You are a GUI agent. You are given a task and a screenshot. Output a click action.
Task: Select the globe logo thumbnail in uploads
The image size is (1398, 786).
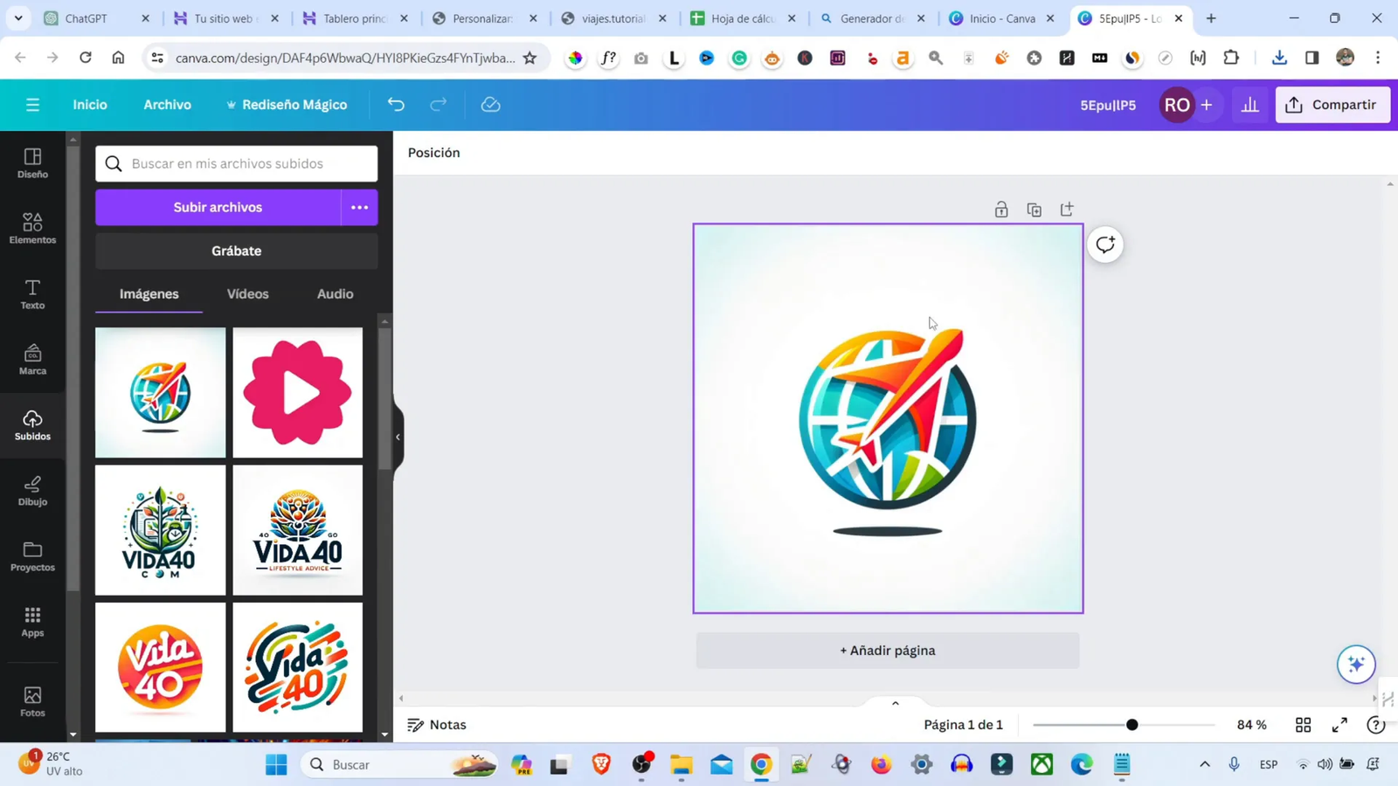click(160, 391)
